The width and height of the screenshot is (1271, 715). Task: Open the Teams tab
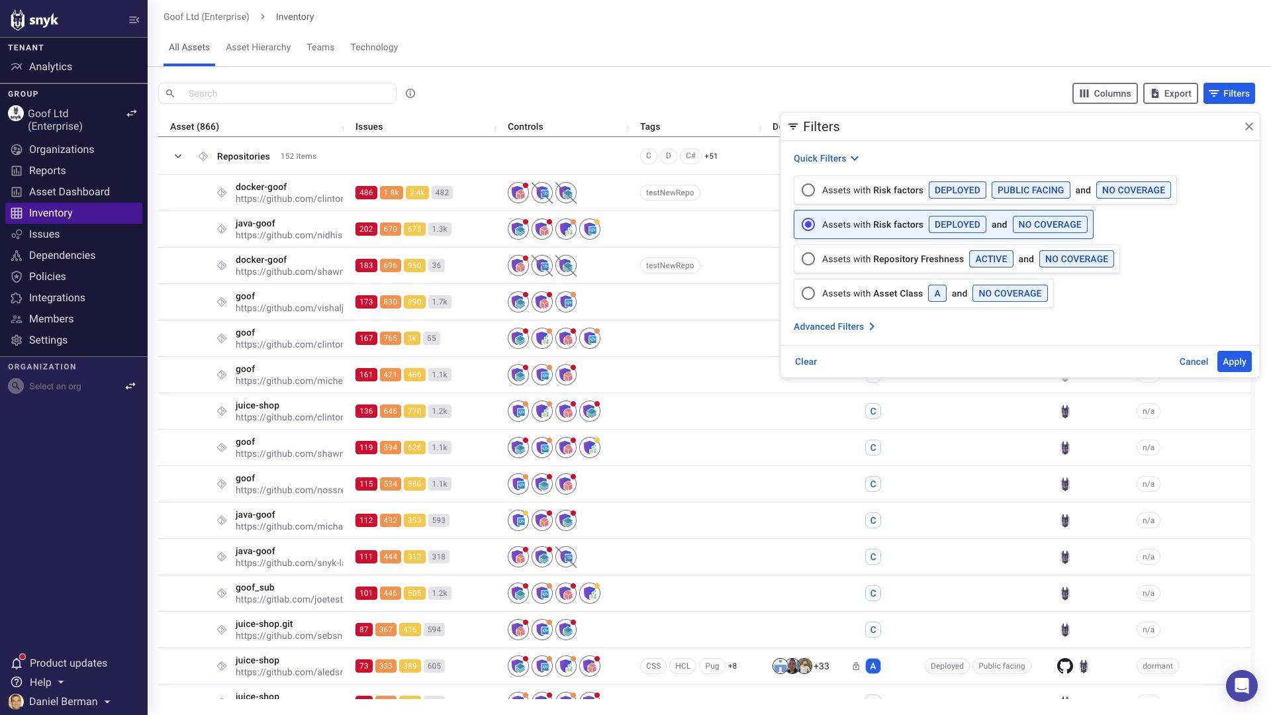pos(320,48)
